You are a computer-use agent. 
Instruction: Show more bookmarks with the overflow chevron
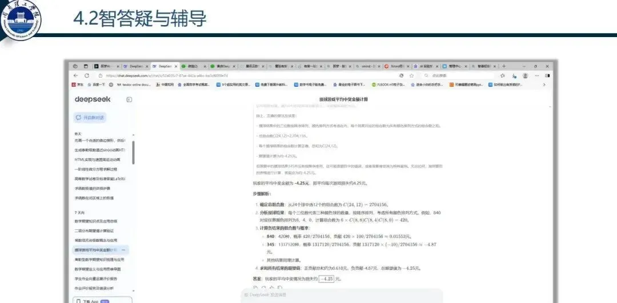click(544, 84)
